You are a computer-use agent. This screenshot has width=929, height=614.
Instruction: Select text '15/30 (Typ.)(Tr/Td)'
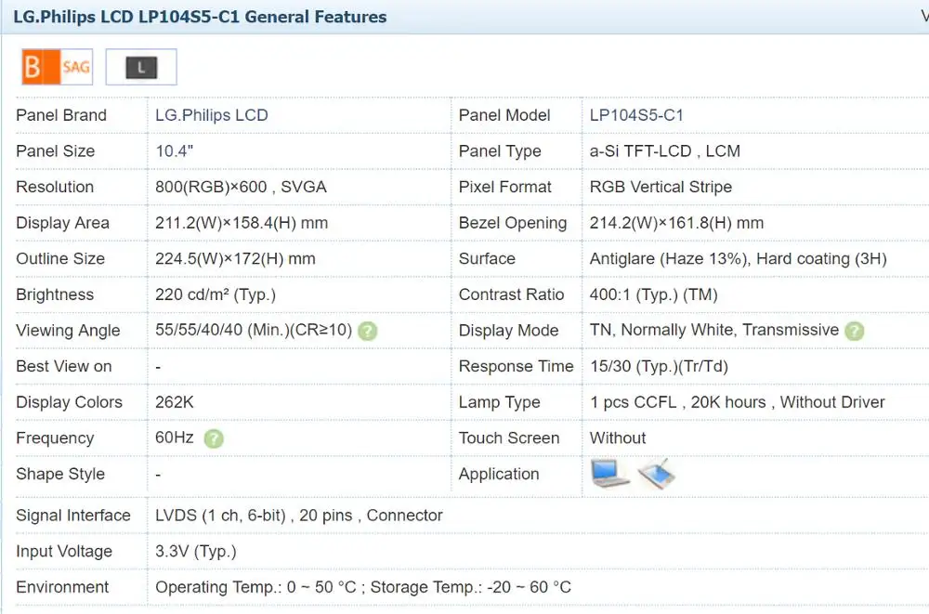coord(659,366)
